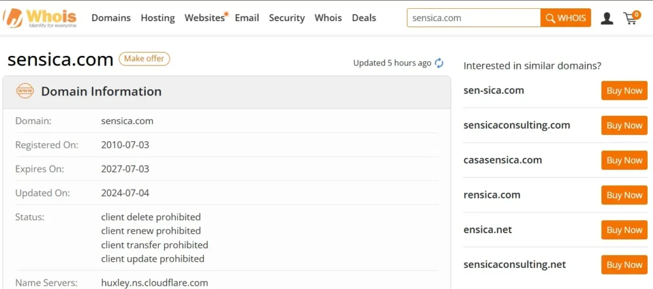This screenshot has width=653, height=289.
Task: Buy Now for casasensica.com
Action: click(624, 160)
